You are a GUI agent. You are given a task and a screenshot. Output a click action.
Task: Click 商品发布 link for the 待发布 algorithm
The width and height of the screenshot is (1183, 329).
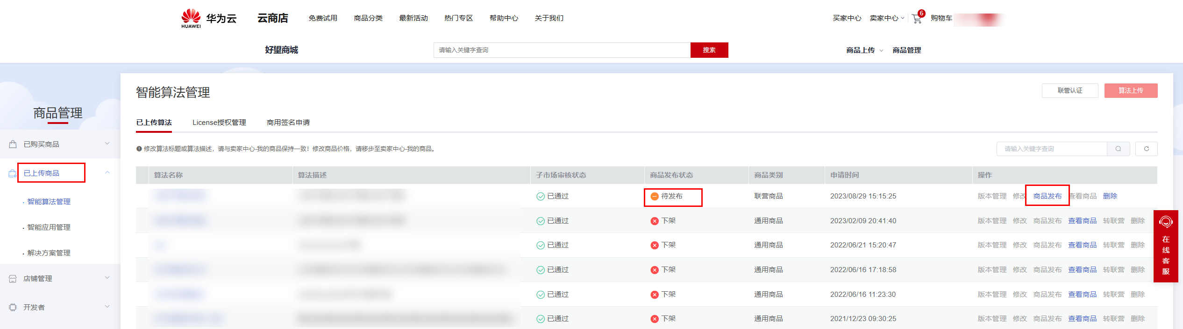pyautogui.click(x=1047, y=196)
